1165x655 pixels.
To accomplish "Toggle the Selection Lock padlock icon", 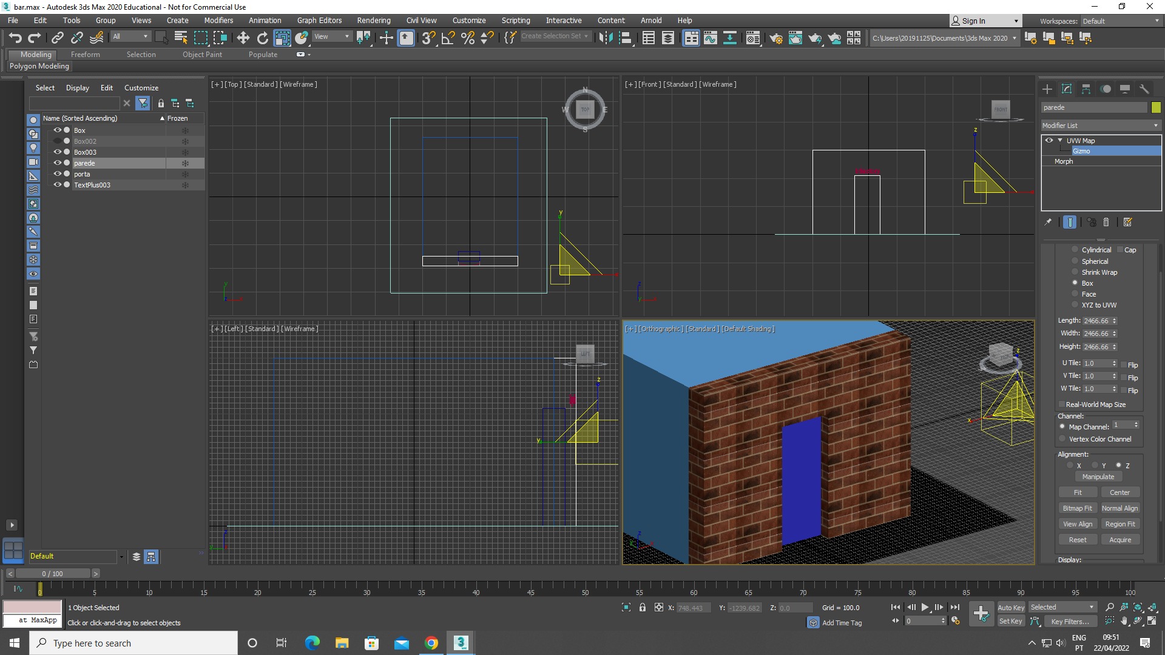I will pyautogui.click(x=643, y=607).
